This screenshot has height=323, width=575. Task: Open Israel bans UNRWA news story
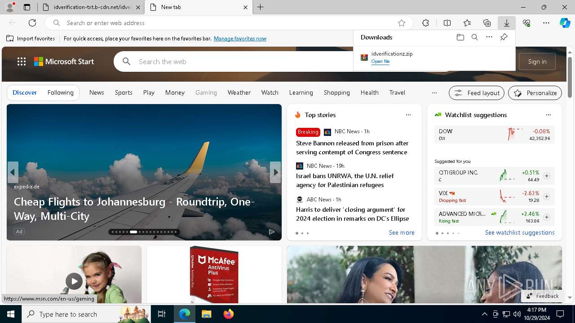pos(345,180)
